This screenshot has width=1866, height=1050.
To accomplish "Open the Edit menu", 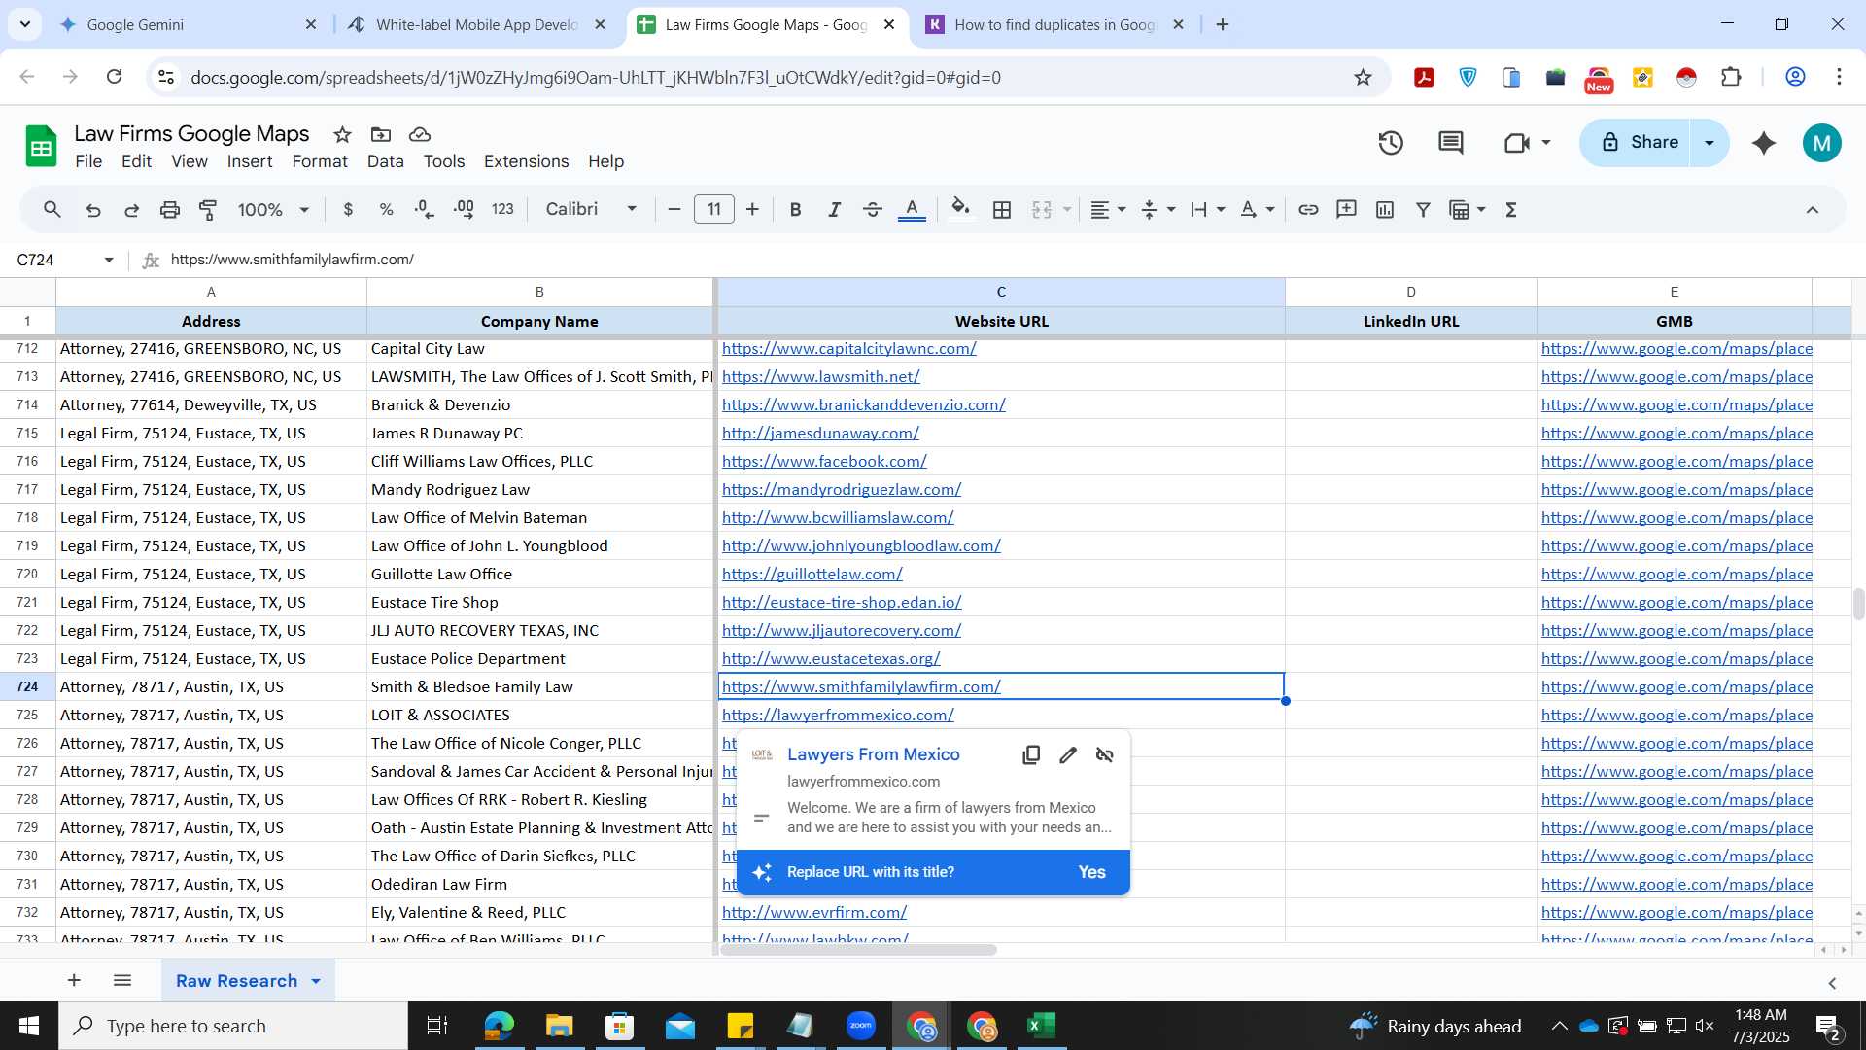I will click(x=136, y=161).
